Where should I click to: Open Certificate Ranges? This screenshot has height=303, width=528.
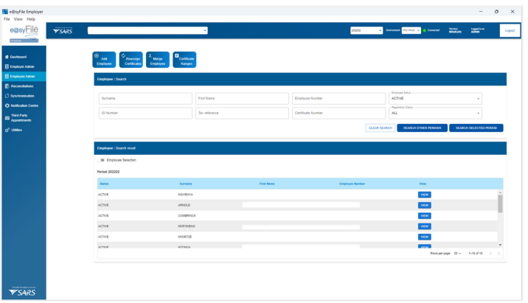click(x=184, y=60)
